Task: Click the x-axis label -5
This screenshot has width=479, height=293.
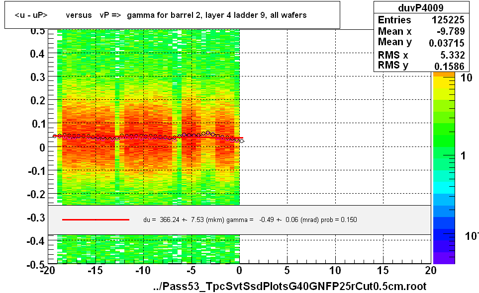Action: [191, 271]
